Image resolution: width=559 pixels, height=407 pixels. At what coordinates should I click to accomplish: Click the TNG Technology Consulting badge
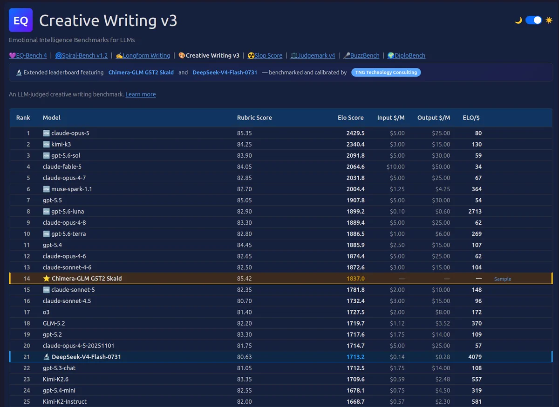(386, 73)
